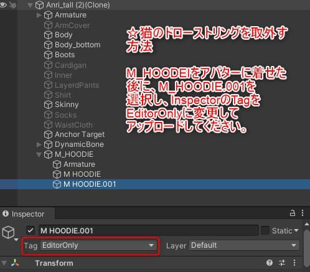The width and height of the screenshot is (310, 272).
Task: Open the Tag dropdown showing EditorOnly
Action: pyautogui.click(x=99, y=245)
